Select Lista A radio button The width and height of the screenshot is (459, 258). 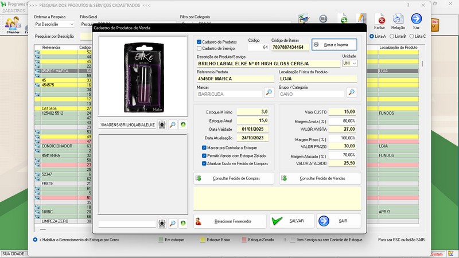[371, 36]
